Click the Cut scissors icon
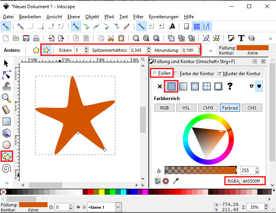Screen dimensions: 276x213 [x=111, y=38]
